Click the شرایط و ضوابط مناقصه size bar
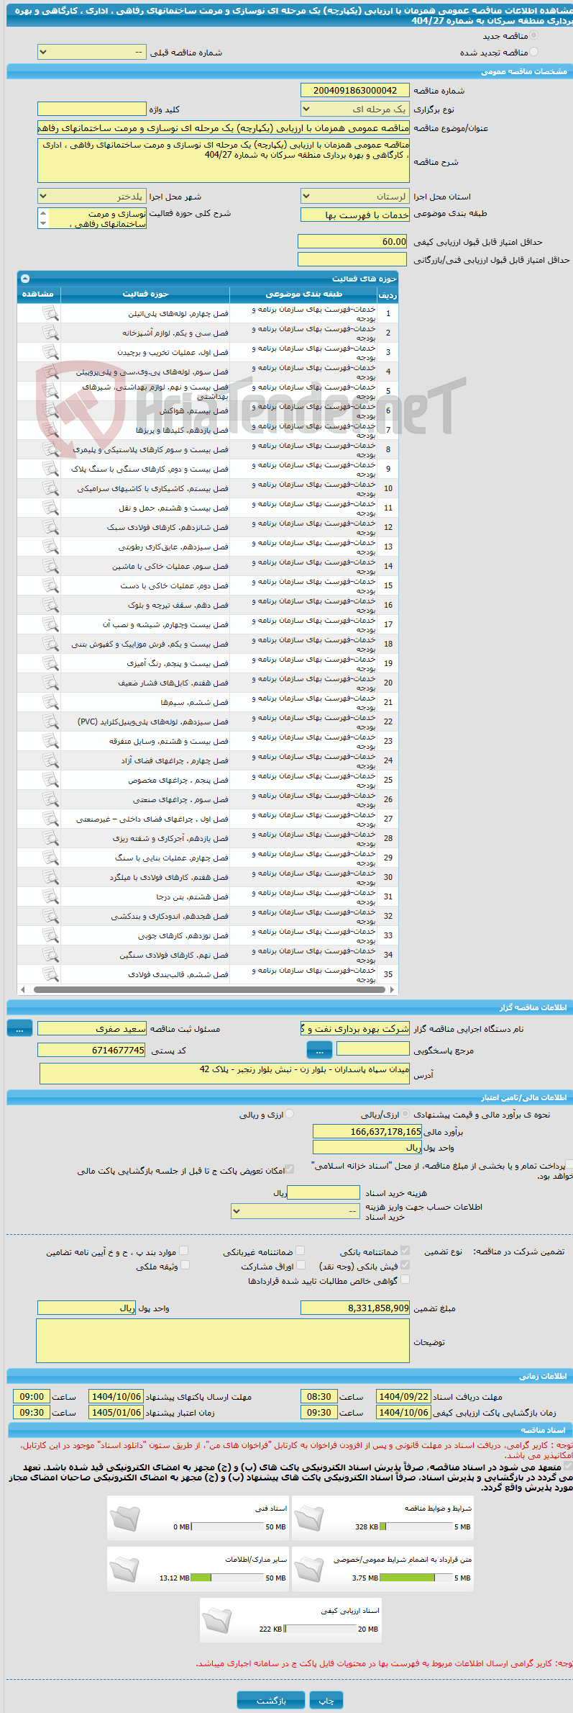 click(x=416, y=1527)
